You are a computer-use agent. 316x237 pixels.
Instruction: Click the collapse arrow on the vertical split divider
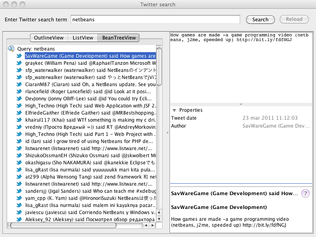click(167, 133)
